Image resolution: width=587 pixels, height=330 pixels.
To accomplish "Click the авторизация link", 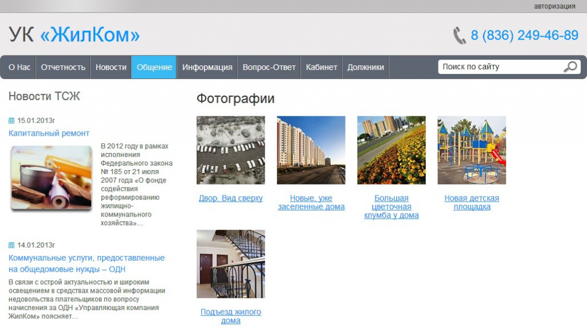I will [x=554, y=6].
